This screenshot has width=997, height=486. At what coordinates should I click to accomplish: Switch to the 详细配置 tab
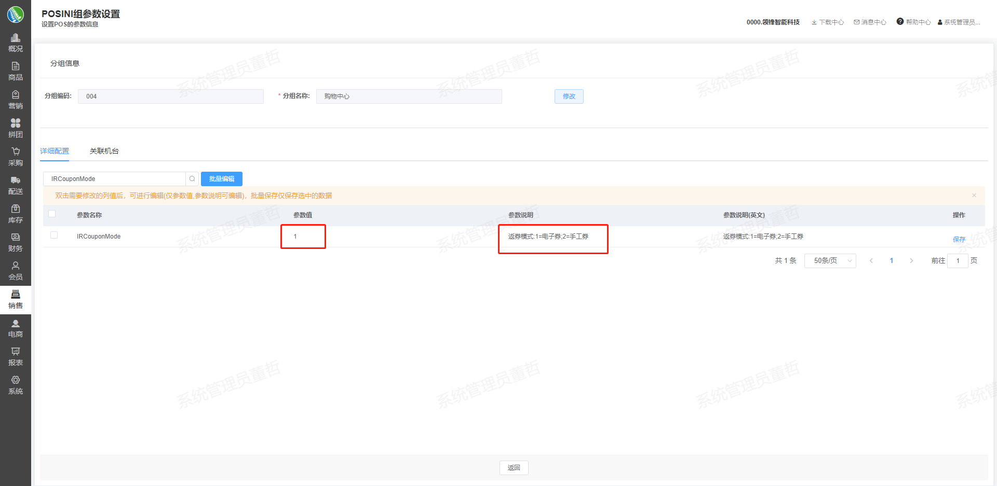(55, 151)
